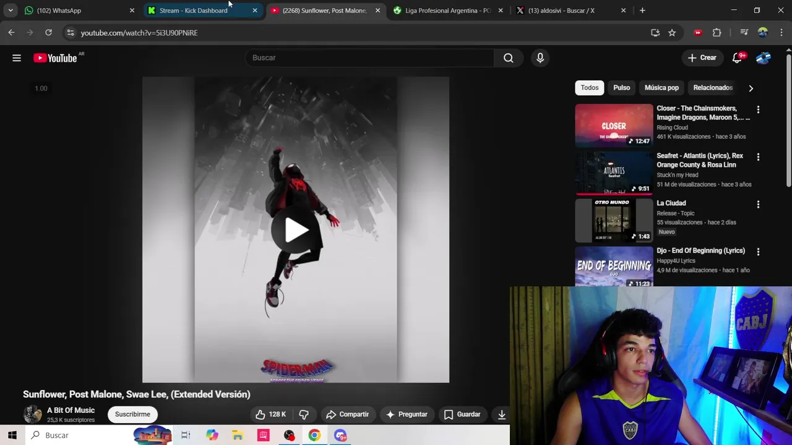The height and width of the screenshot is (445, 792).
Task: Open the Windows Start menu
Action: point(12,435)
